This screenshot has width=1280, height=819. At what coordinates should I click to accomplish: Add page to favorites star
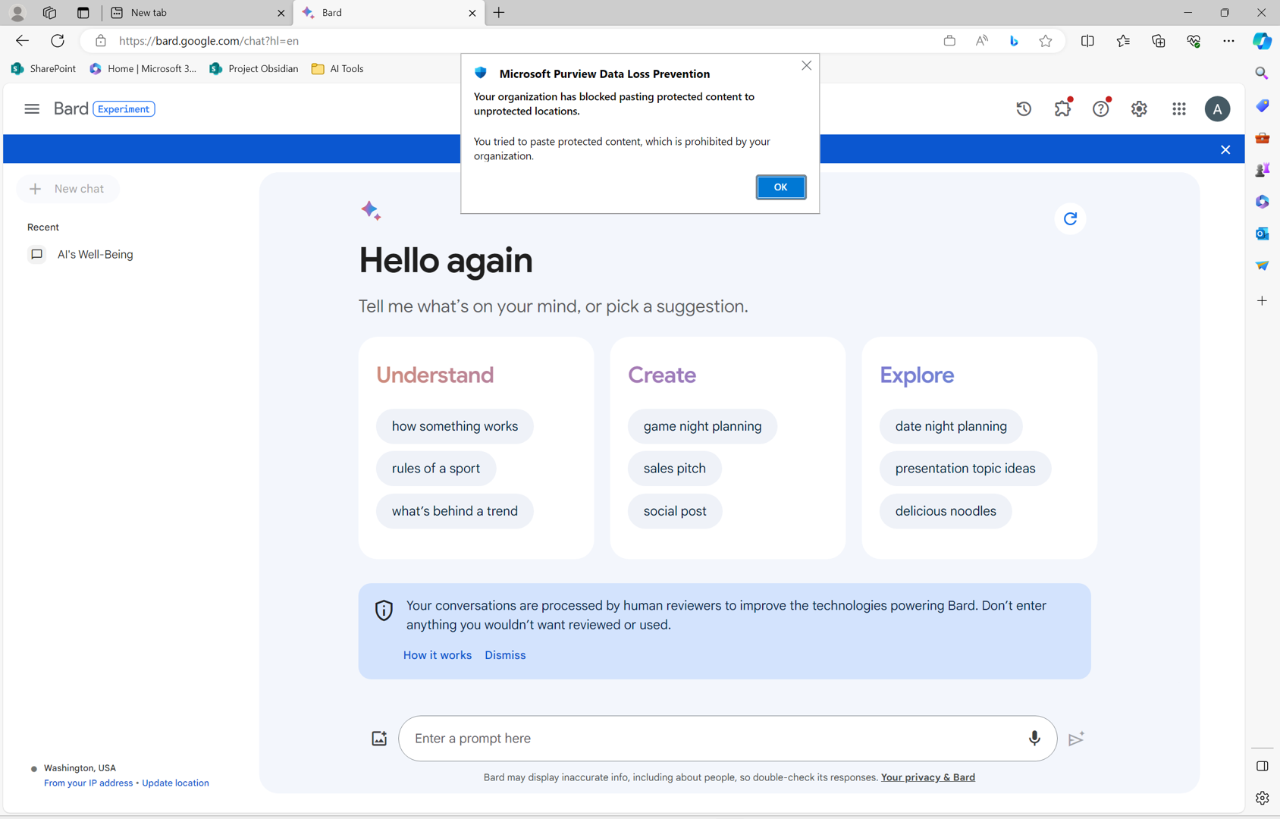[1046, 41]
